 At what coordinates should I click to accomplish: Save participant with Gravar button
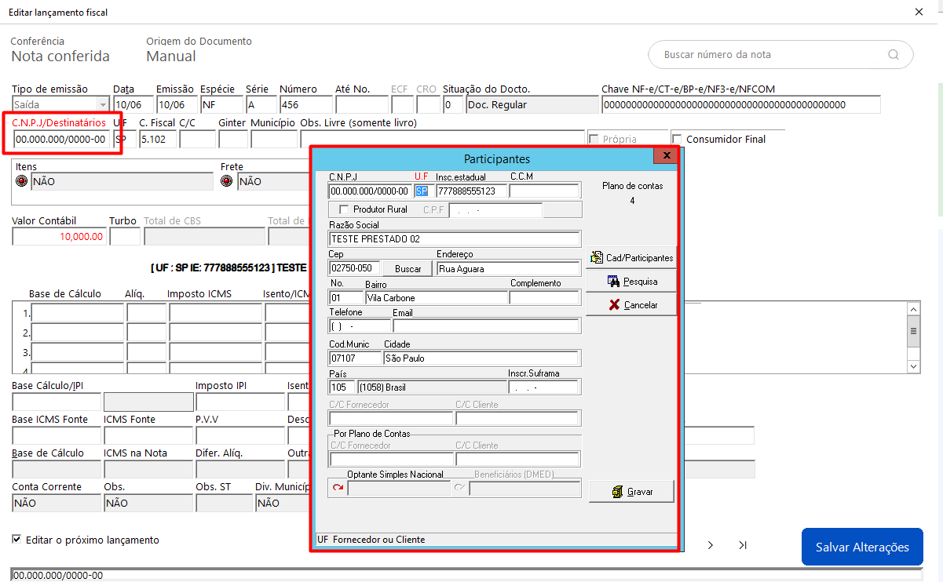(631, 492)
